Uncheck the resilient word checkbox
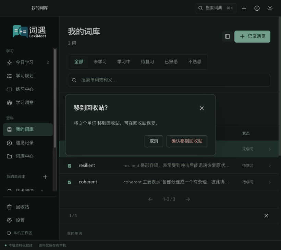This screenshot has width=281, height=250. [70, 166]
